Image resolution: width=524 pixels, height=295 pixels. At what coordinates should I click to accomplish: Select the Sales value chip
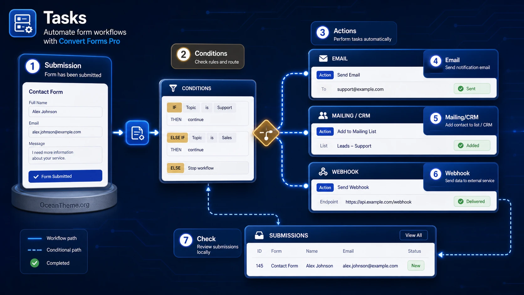pyautogui.click(x=227, y=138)
